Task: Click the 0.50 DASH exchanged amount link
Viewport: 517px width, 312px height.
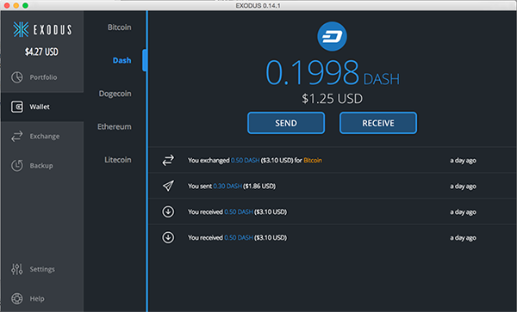Action: (x=245, y=161)
